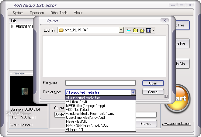
Task: Click the dialog resize grip corner
Action: [166, 96]
